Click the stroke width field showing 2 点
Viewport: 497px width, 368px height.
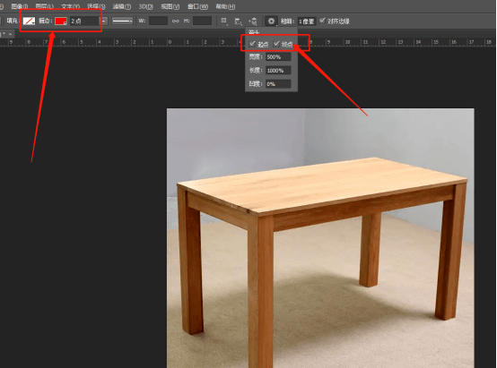coord(84,21)
